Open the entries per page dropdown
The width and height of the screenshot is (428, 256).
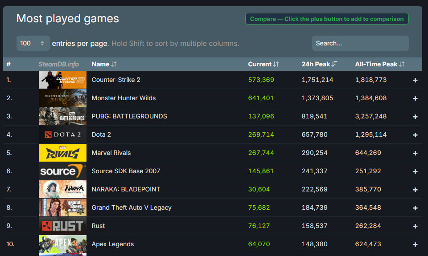pyautogui.click(x=33, y=43)
